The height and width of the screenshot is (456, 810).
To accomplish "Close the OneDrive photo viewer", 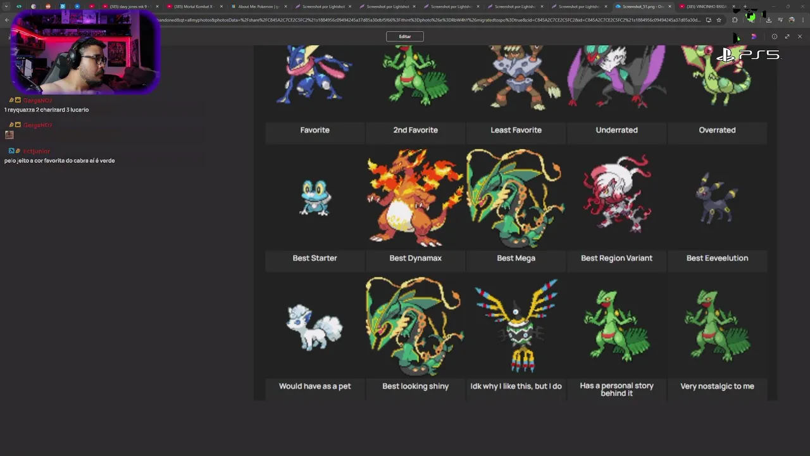I will (x=800, y=36).
